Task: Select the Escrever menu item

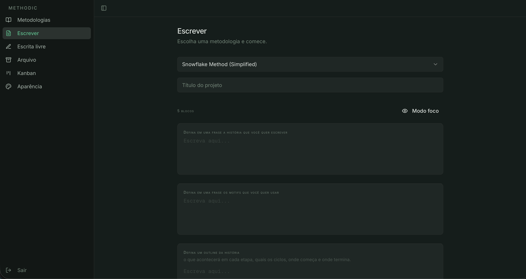Action: [x=47, y=33]
